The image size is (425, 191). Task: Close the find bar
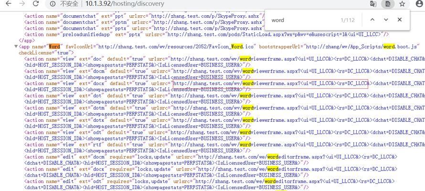[x=400, y=20]
